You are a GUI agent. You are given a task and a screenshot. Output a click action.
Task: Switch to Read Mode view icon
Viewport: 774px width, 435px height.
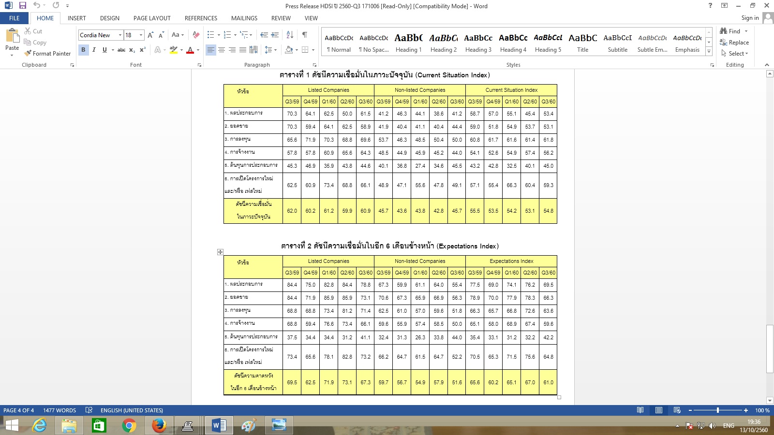click(x=640, y=410)
